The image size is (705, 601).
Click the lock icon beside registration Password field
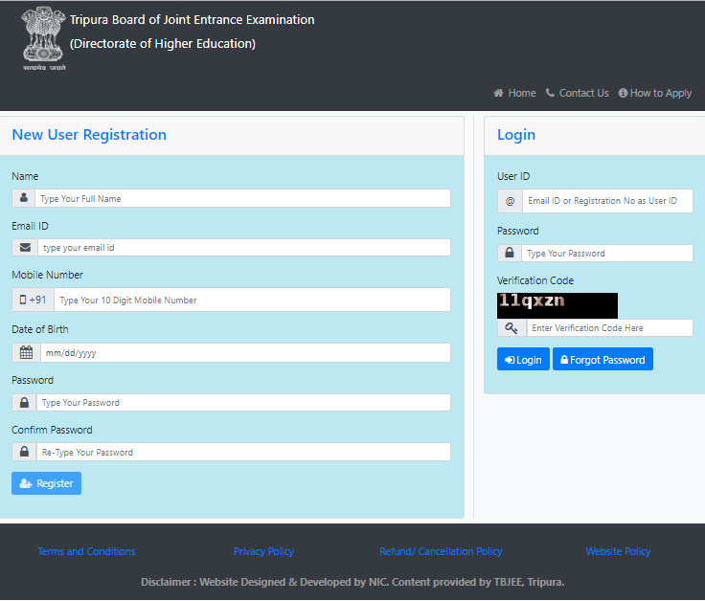(x=24, y=403)
